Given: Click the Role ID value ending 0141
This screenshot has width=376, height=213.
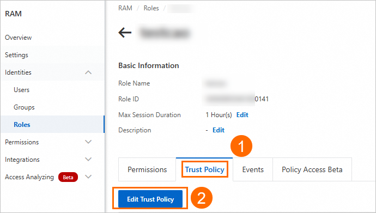Looking at the screenshot, I should tap(237, 99).
